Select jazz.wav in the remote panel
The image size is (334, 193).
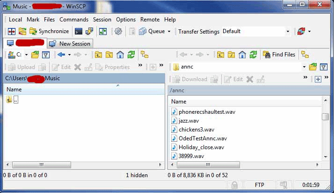pyautogui.click(x=189, y=121)
